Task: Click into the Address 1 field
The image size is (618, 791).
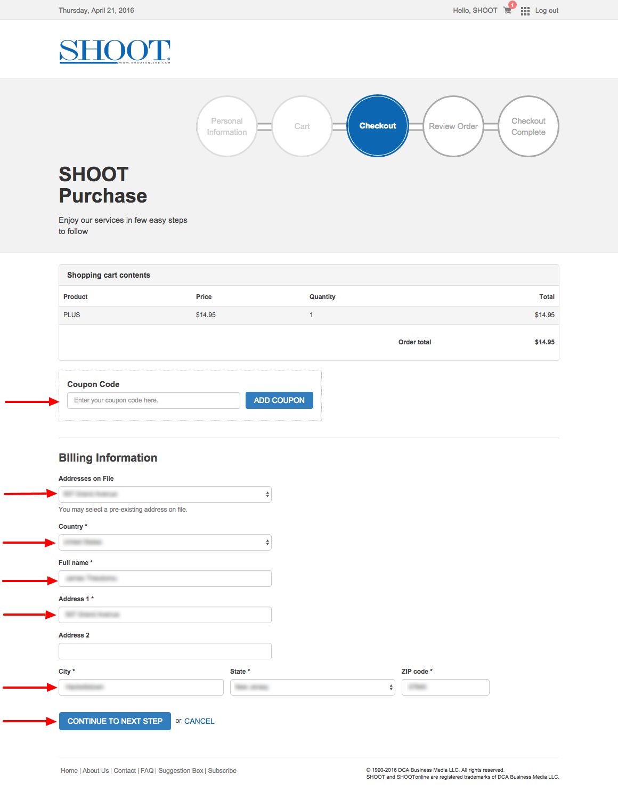Action: pos(165,615)
